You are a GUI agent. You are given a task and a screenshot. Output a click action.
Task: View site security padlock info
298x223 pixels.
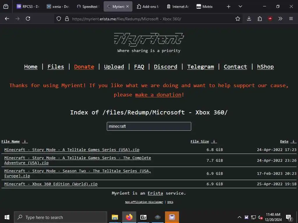tap(67, 19)
